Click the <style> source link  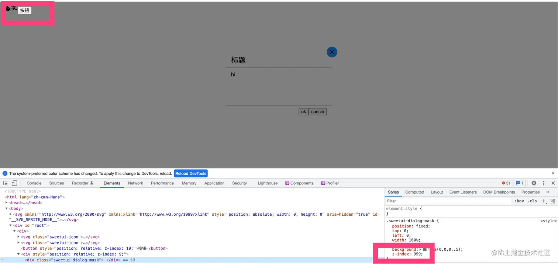pos(548,221)
